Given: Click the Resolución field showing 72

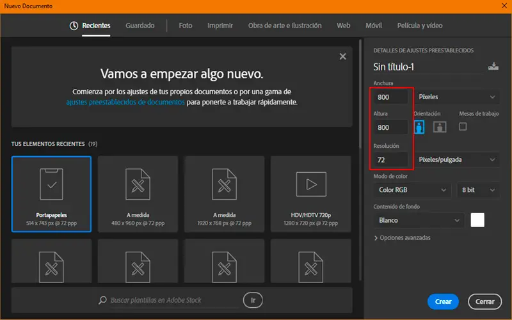Looking at the screenshot, I should pyautogui.click(x=390, y=159).
